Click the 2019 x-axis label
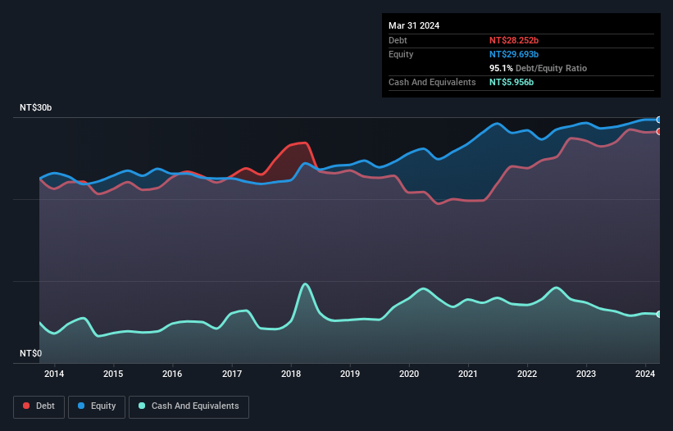The image size is (673, 431). click(350, 374)
